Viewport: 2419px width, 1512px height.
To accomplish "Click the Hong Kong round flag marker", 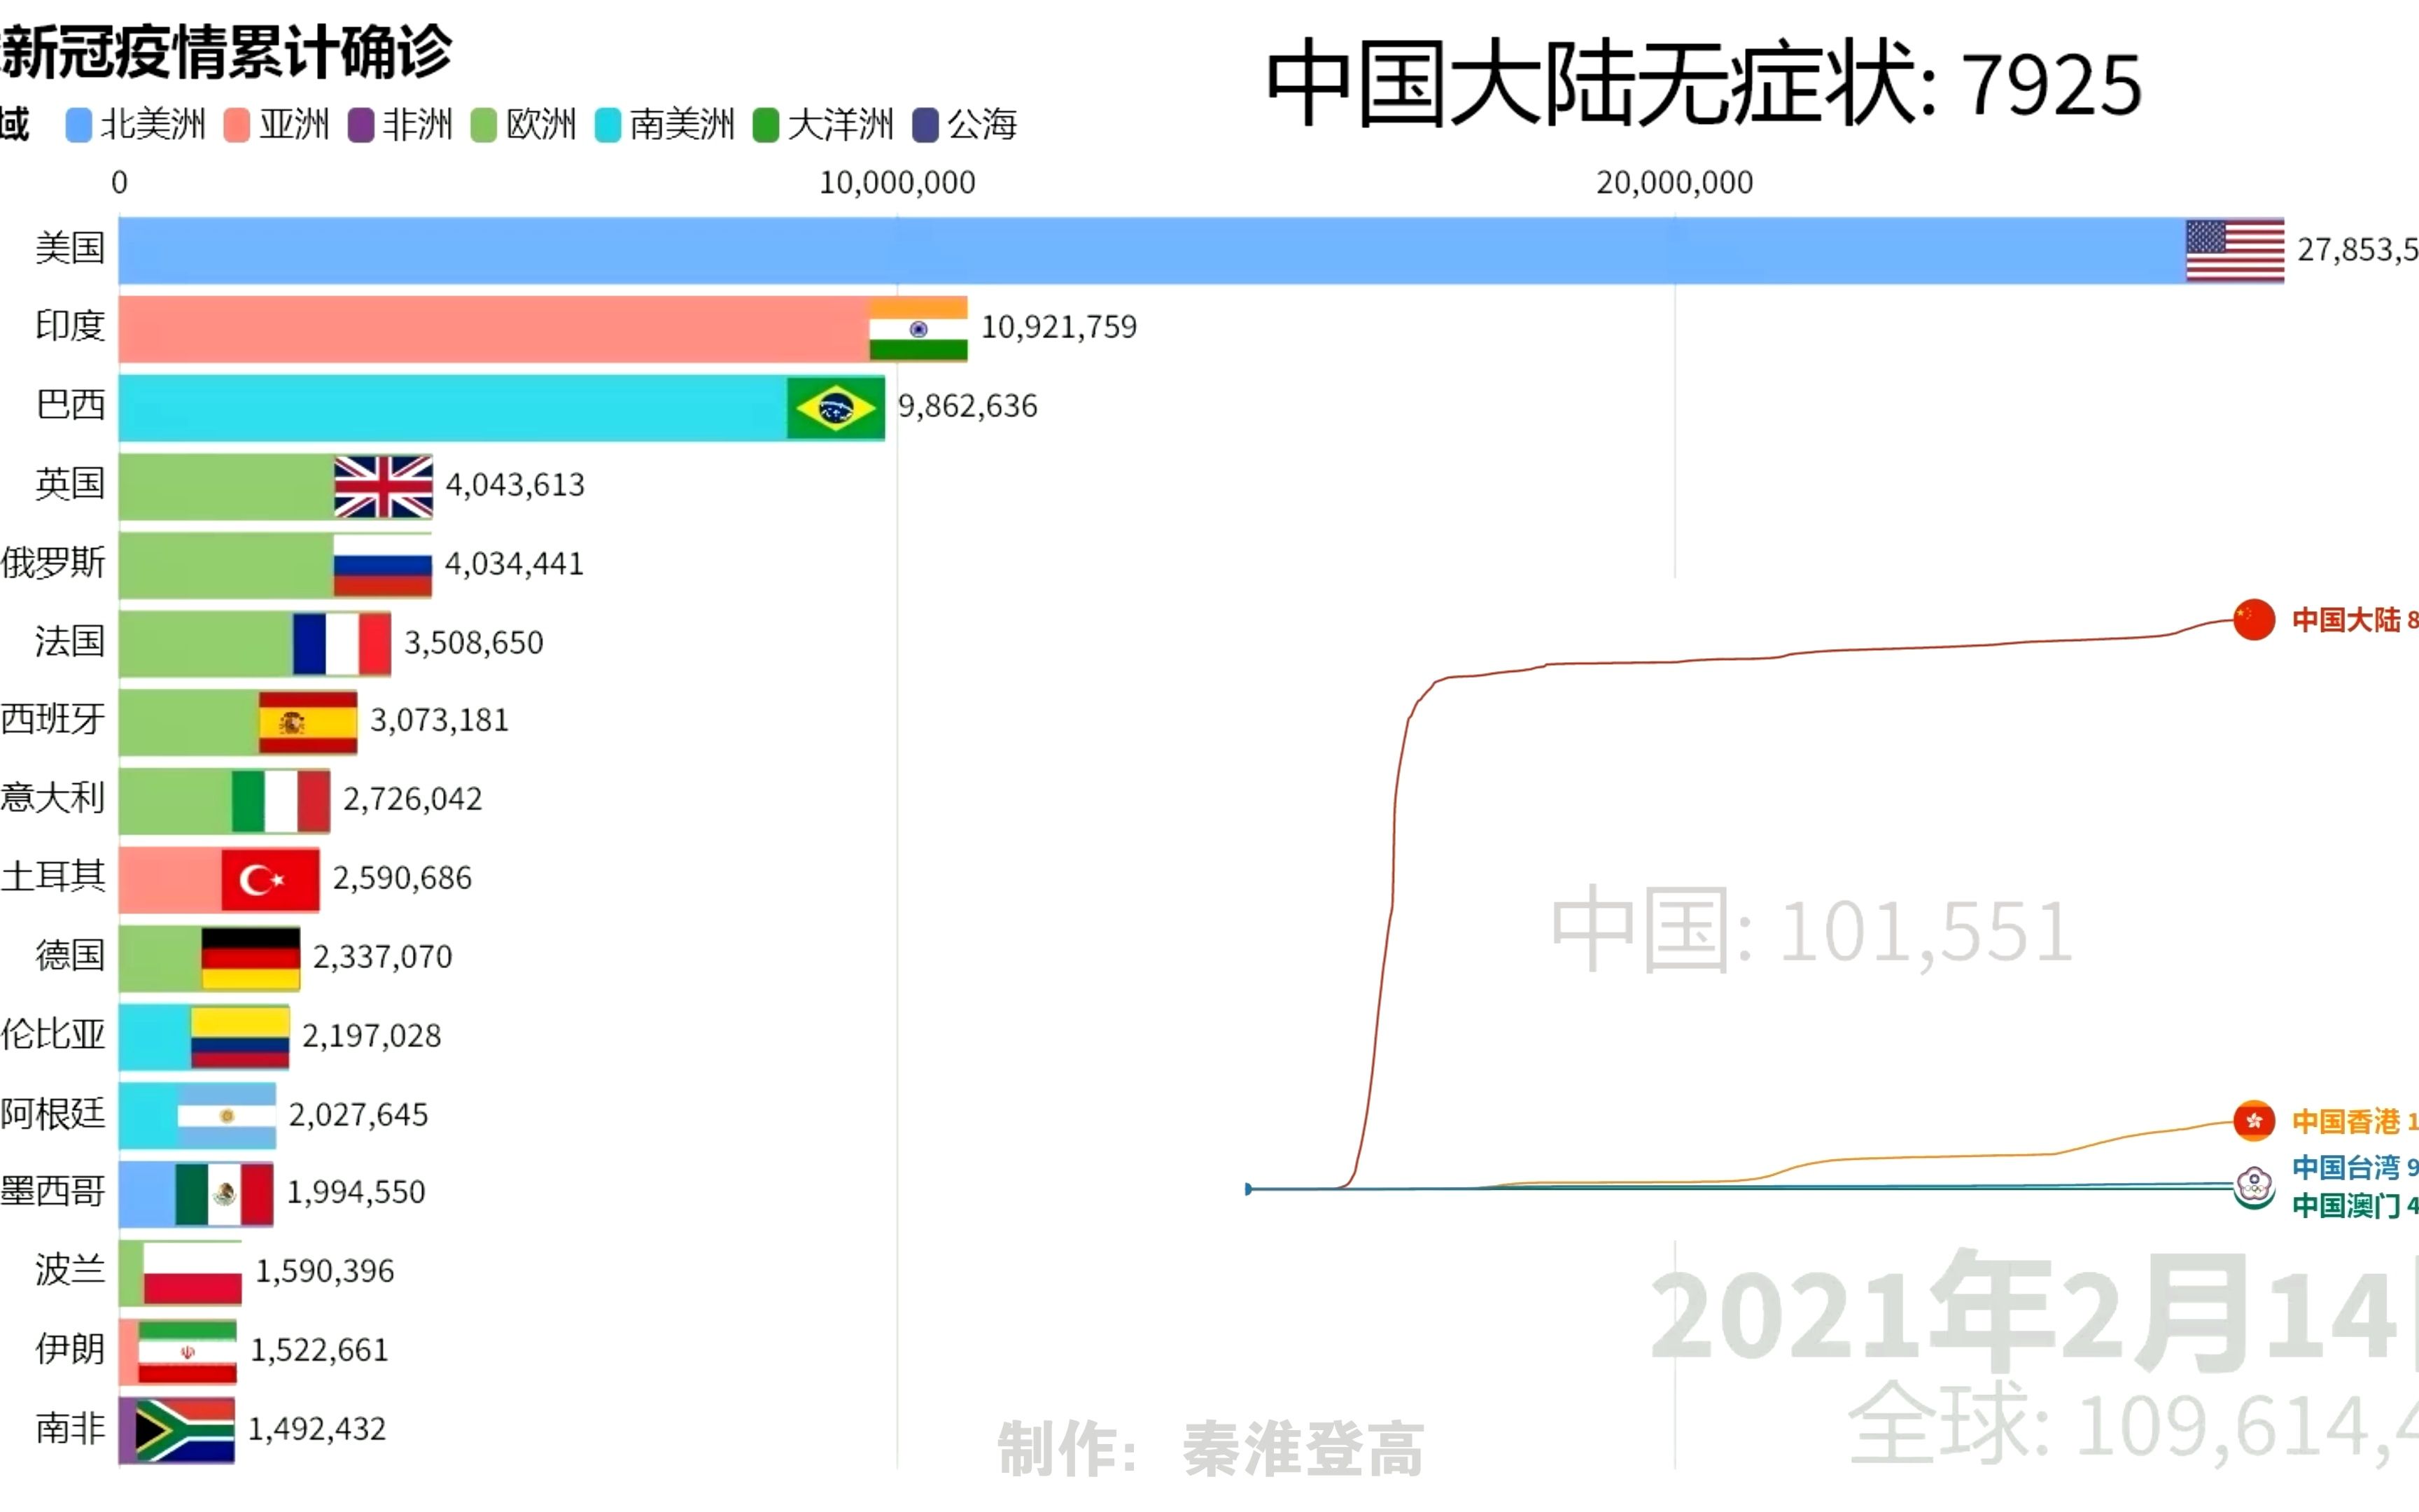I will [2254, 1121].
